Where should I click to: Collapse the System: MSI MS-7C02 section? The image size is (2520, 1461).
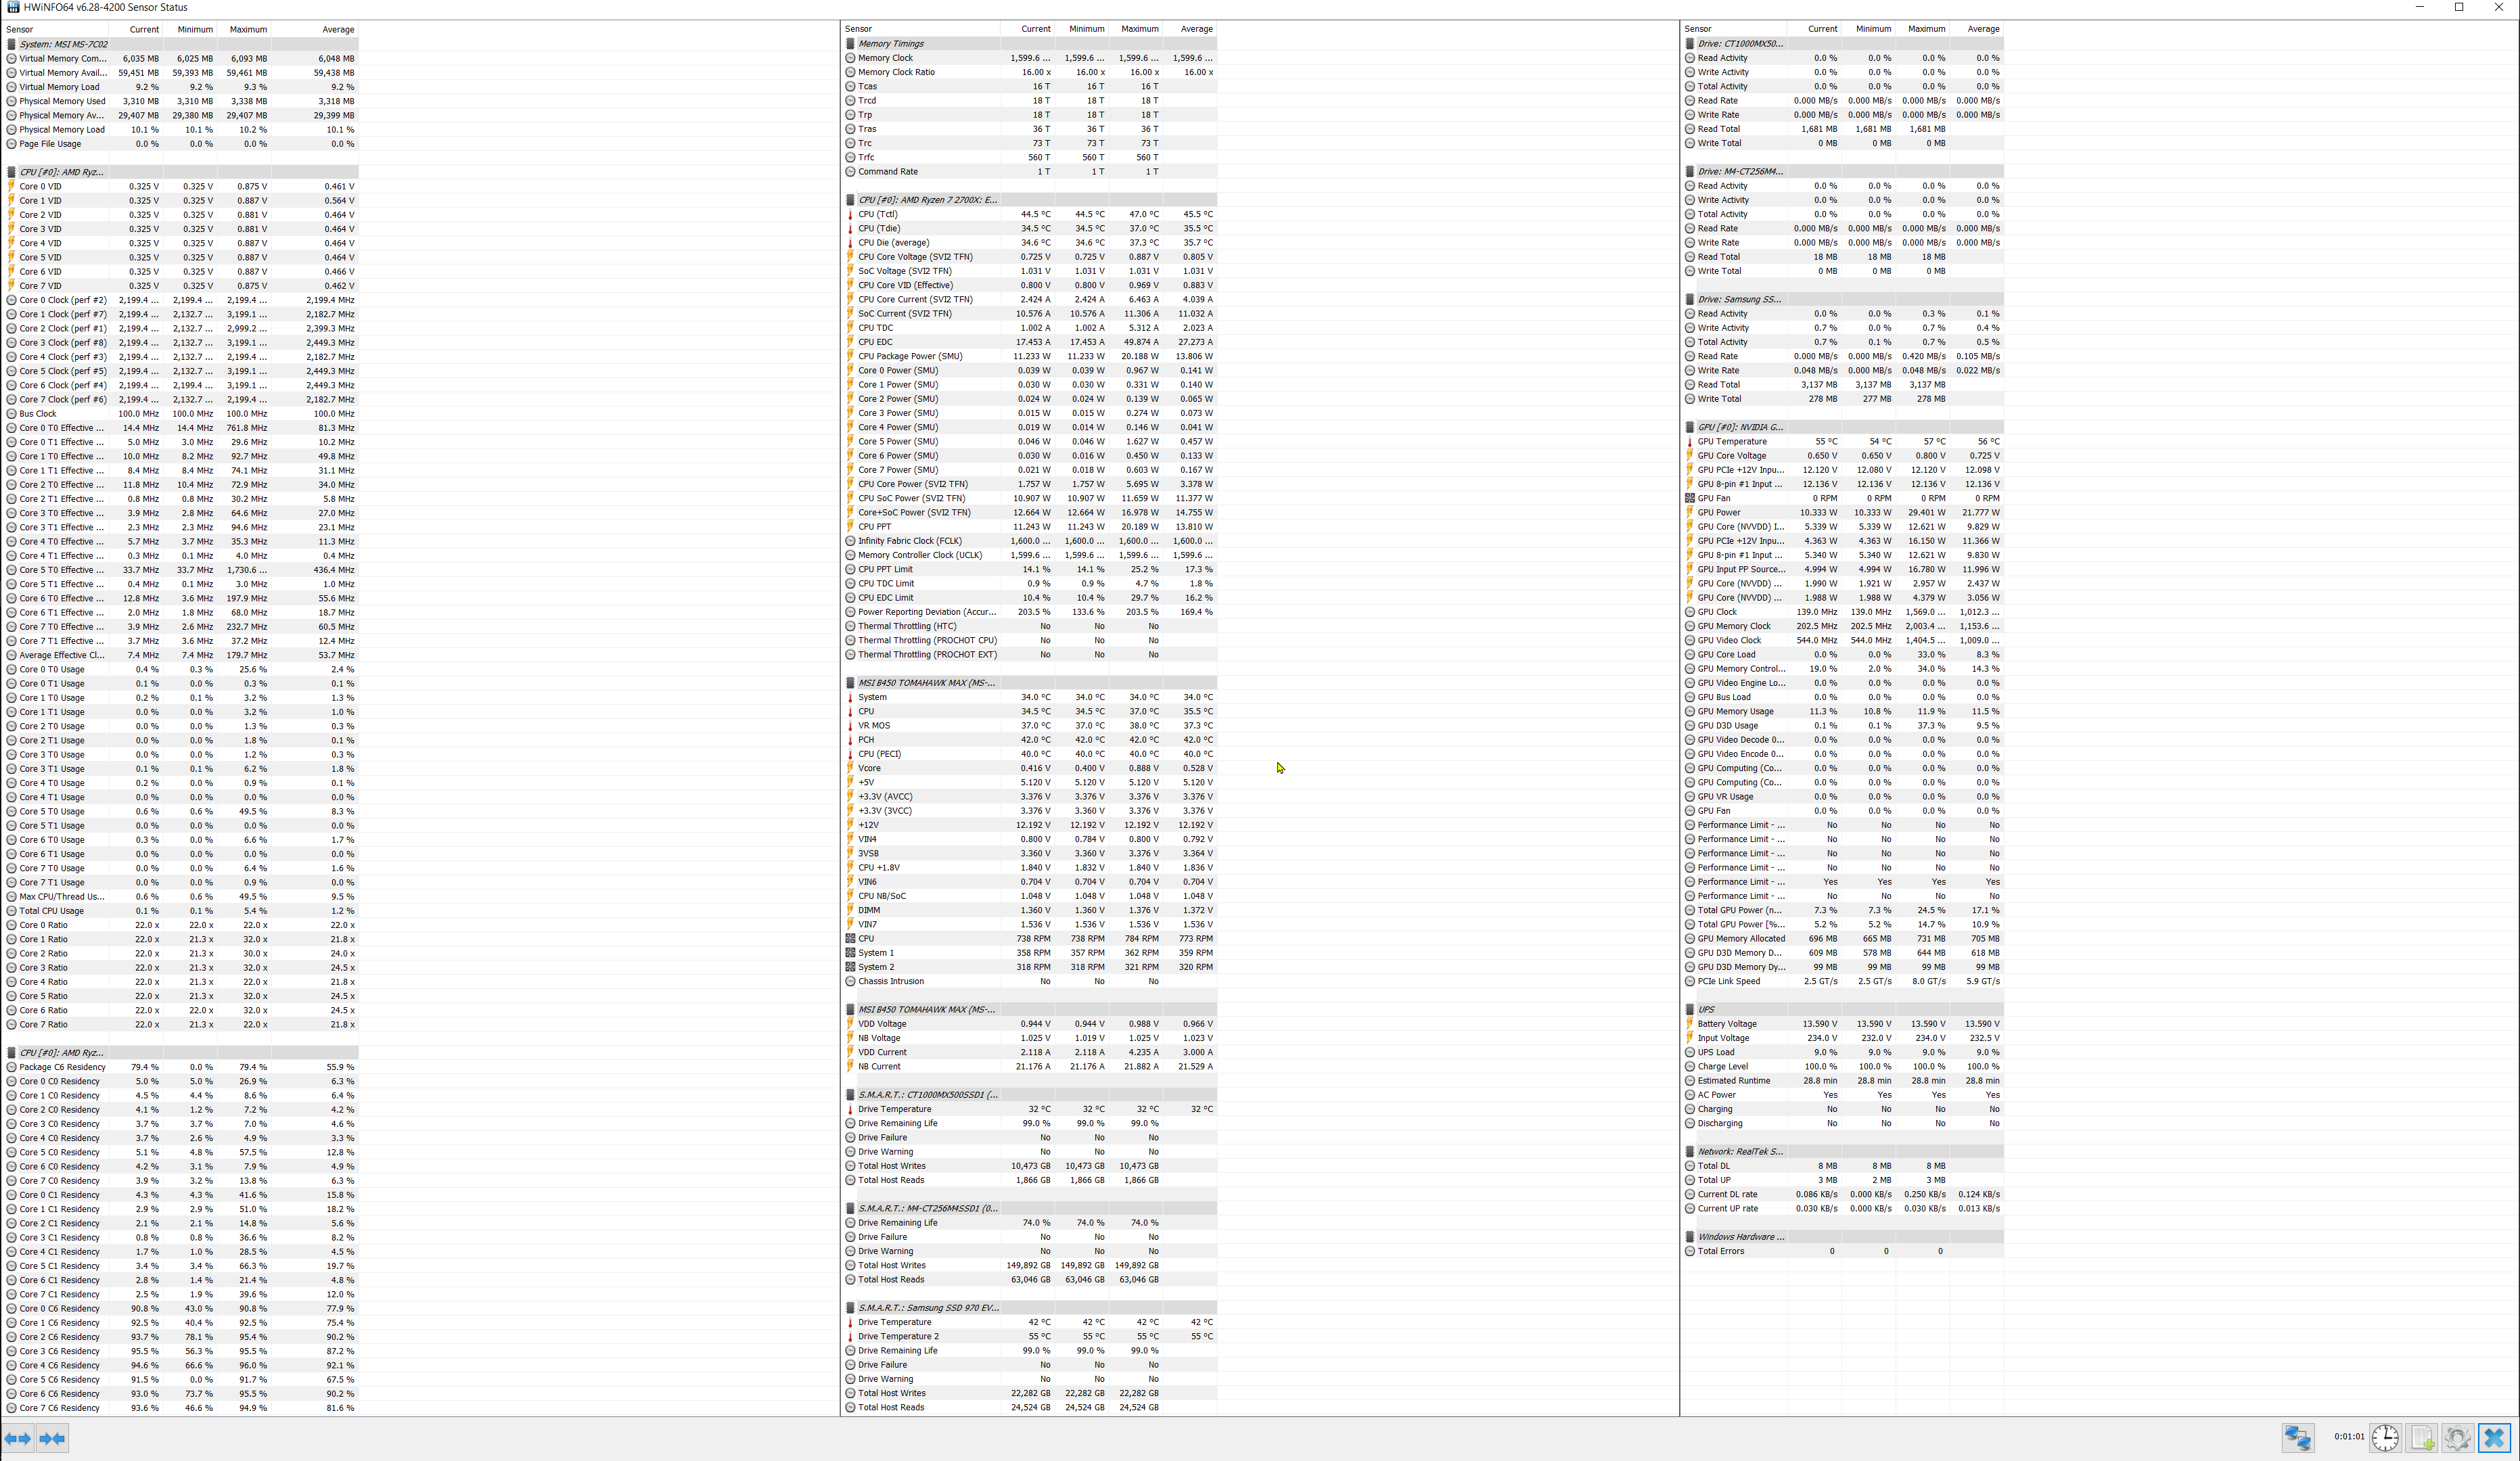[62, 44]
